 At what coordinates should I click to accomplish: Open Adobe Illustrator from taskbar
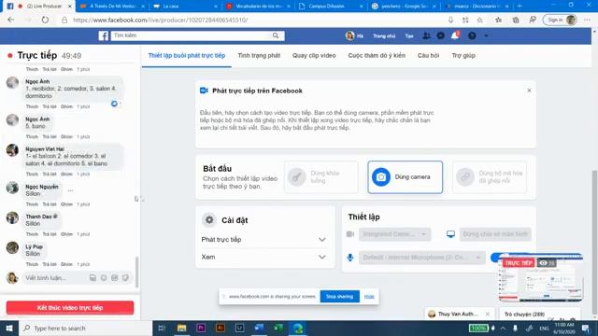[x=221, y=328]
